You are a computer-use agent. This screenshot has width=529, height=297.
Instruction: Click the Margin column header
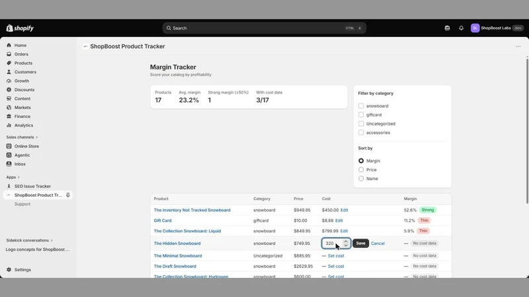[410, 199]
